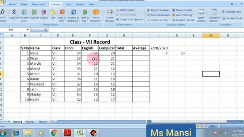Open the AutoSum function

point(14,15)
